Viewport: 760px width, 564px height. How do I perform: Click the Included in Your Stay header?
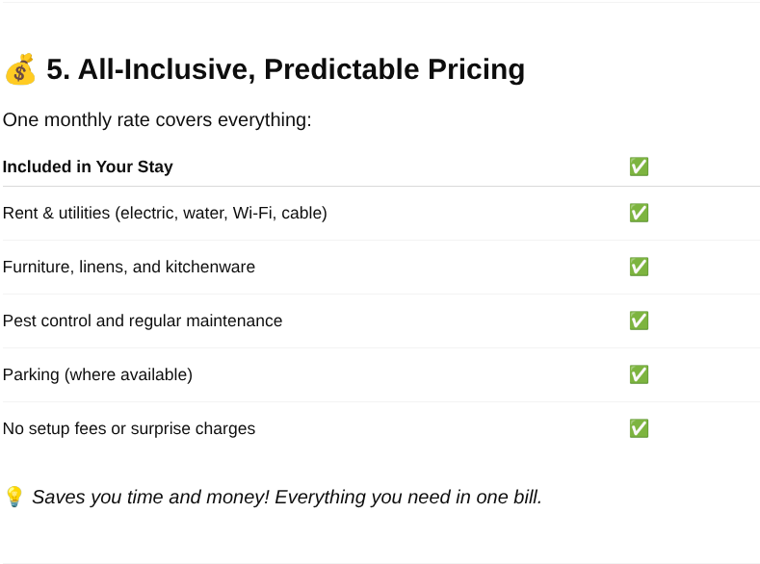[88, 167]
